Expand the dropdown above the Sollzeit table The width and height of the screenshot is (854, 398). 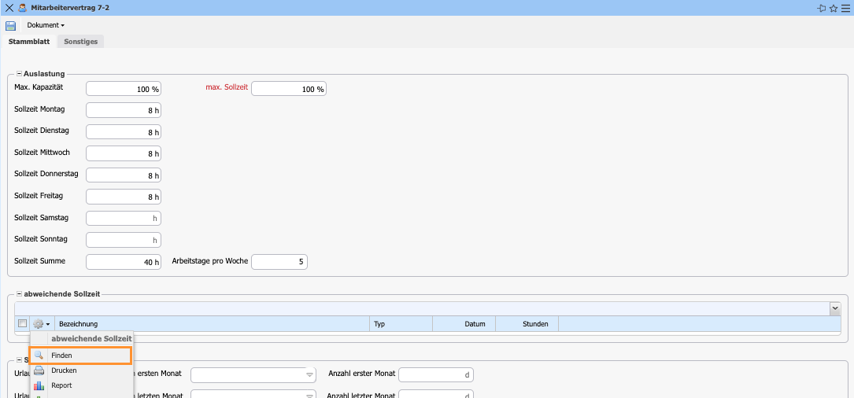[835, 309]
